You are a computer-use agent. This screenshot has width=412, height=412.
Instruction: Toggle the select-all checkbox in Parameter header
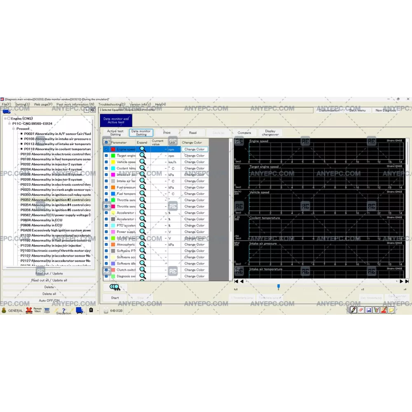(106, 143)
